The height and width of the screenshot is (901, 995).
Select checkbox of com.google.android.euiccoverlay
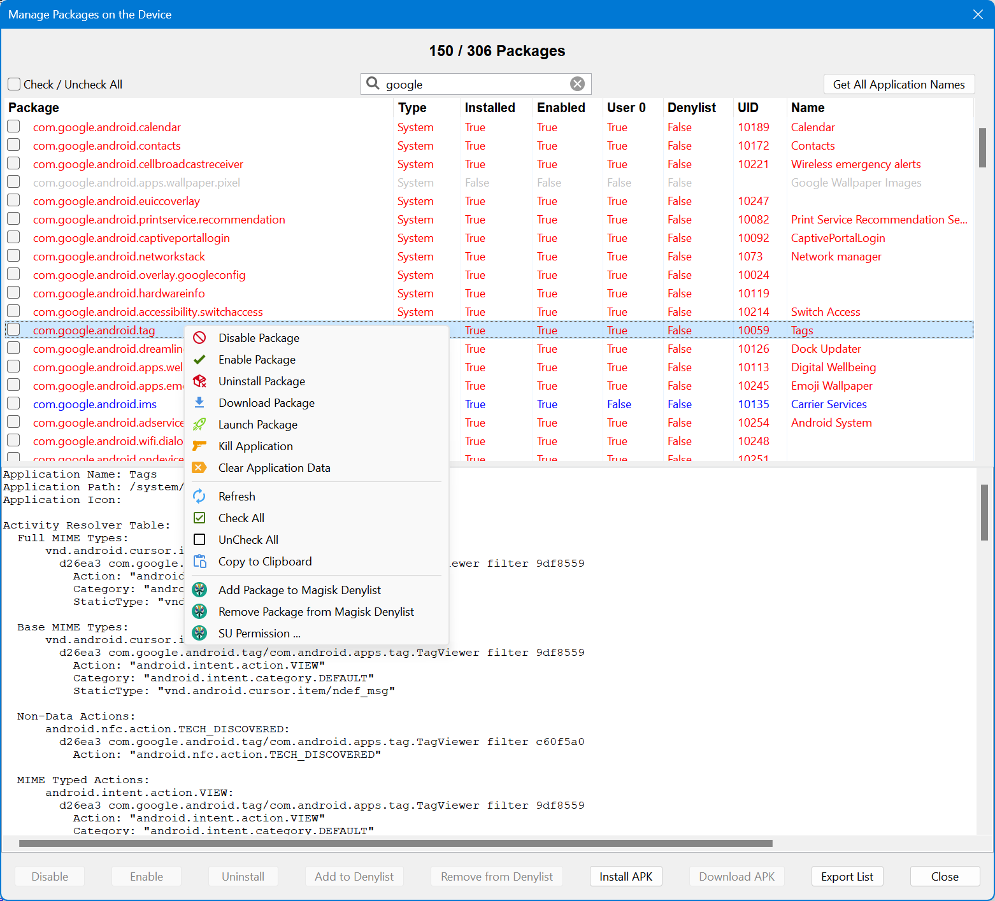coord(13,201)
